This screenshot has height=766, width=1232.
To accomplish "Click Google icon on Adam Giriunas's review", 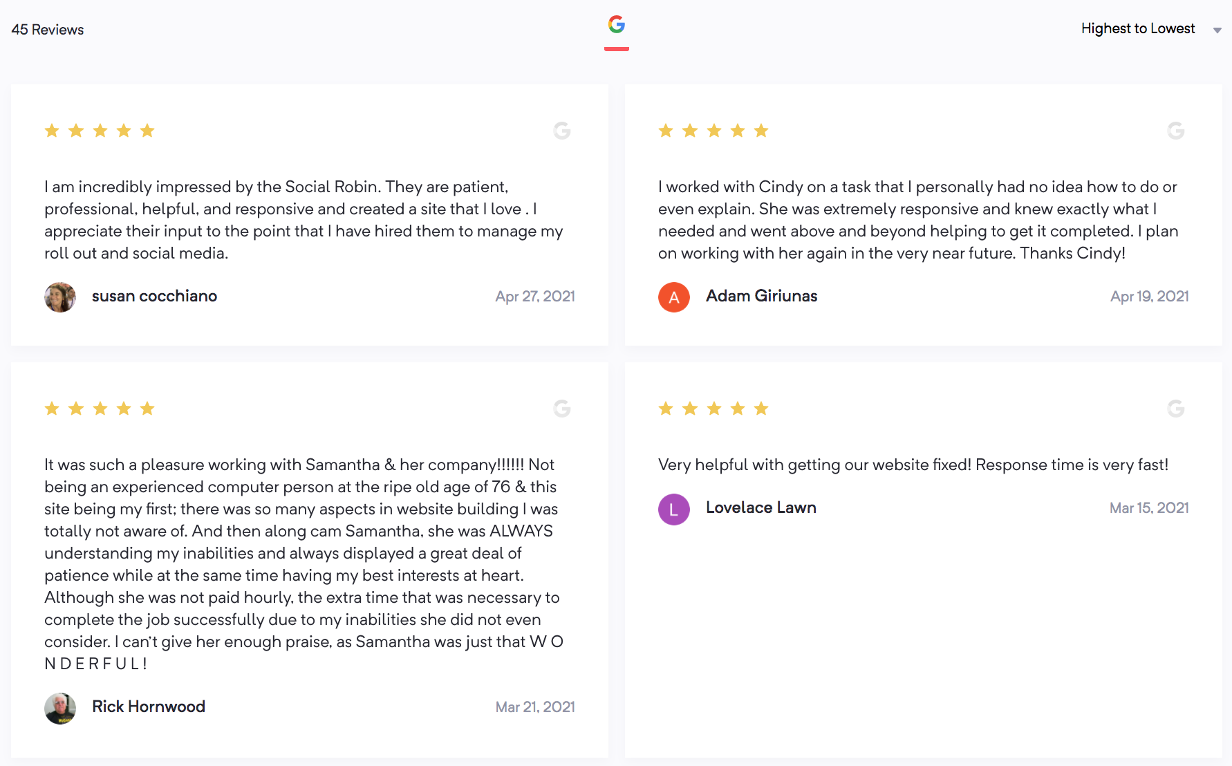I will (x=1176, y=130).
